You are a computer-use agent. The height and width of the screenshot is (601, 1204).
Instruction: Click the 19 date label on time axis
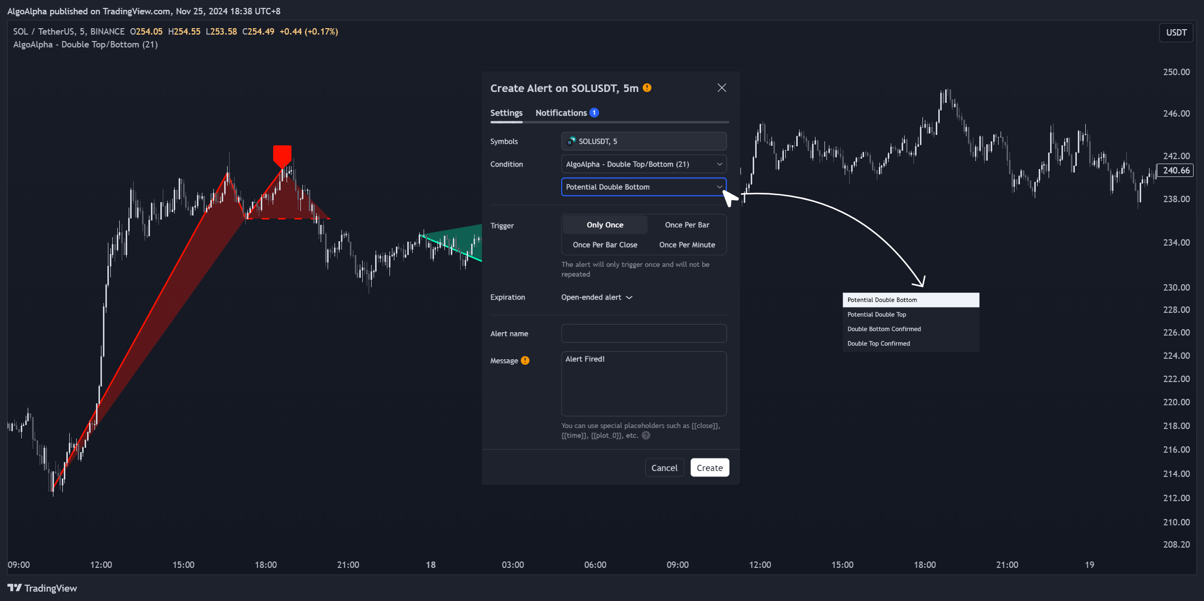(1089, 564)
